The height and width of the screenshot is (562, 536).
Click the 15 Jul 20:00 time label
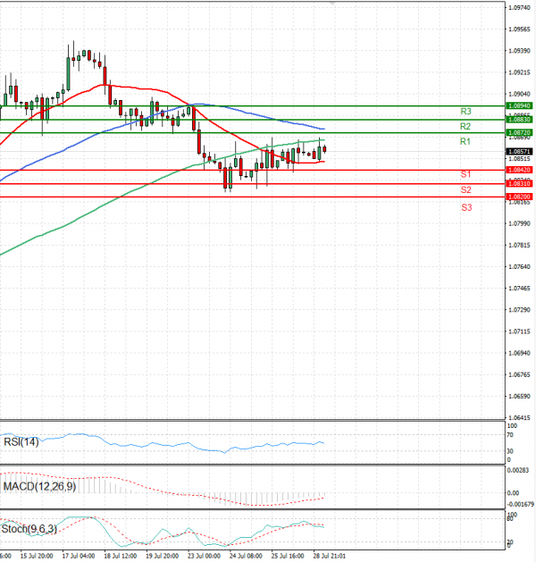point(37,556)
